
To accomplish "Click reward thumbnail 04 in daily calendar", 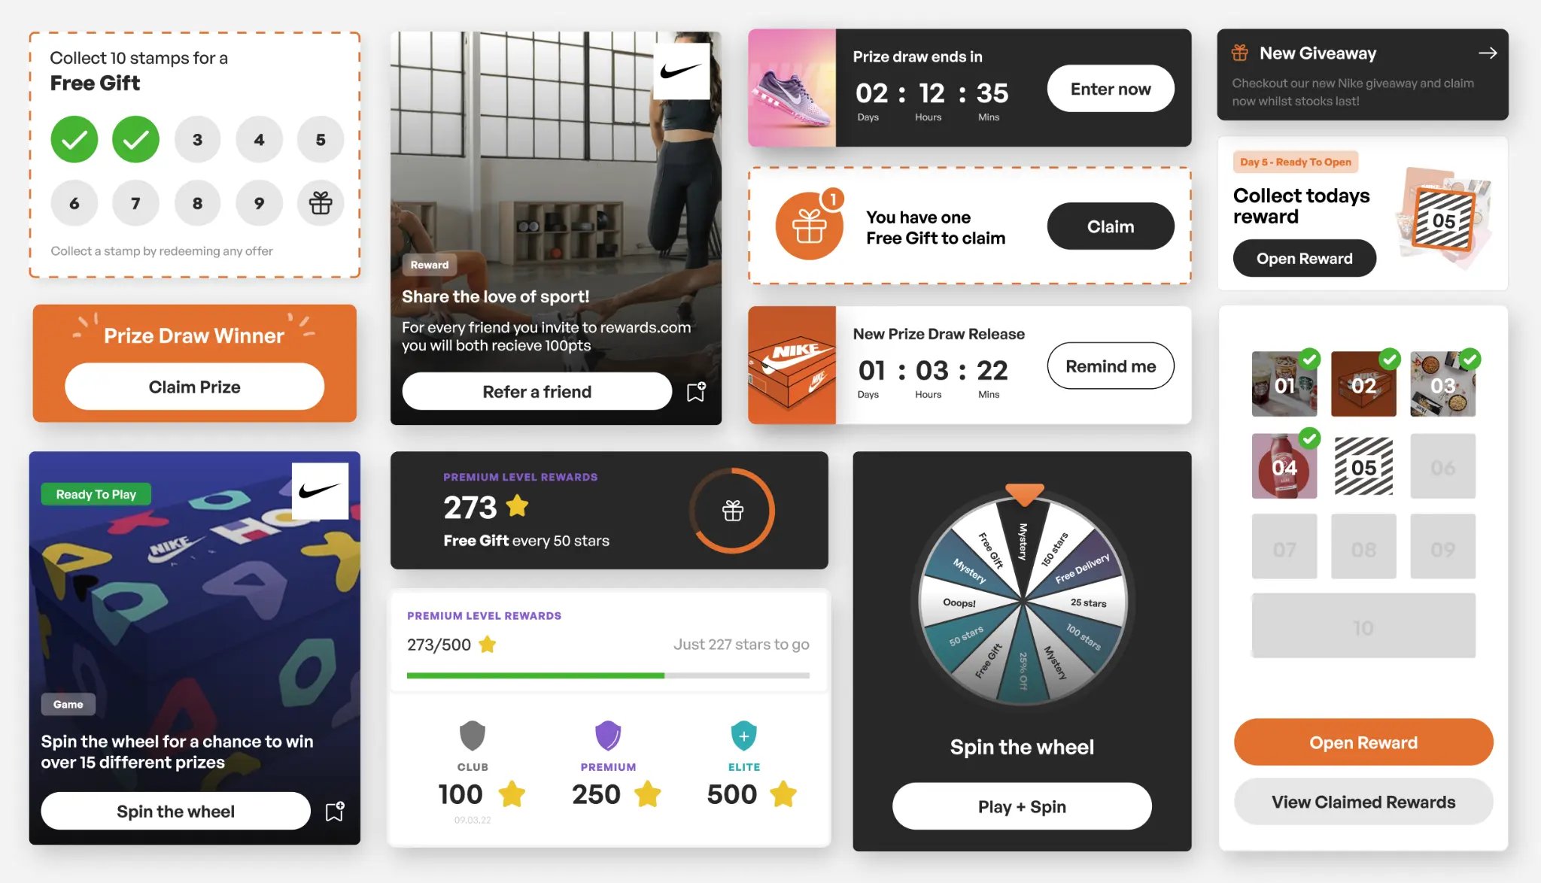I will pos(1284,466).
